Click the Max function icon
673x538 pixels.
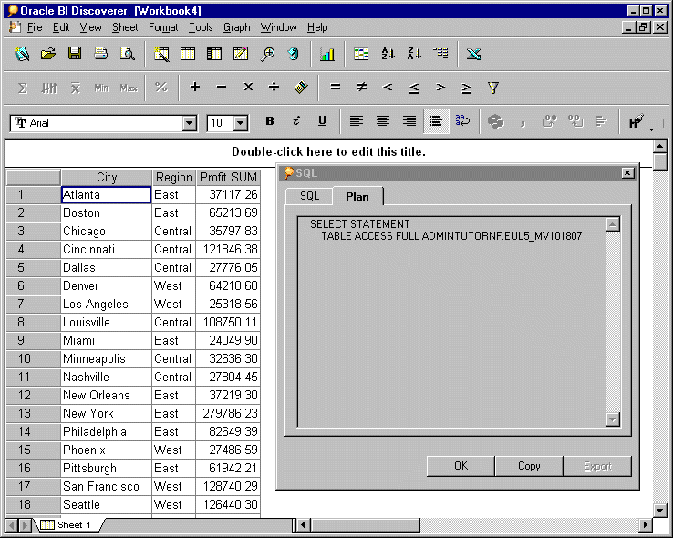[x=129, y=88]
